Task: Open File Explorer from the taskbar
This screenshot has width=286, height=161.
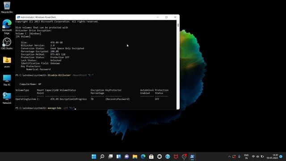Action: tap(135, 157)
